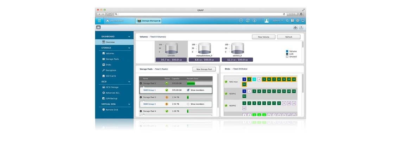Screen dimensions: 401x141
Task: Check Show members for RAID Group 3
Action: pos(188,104)
